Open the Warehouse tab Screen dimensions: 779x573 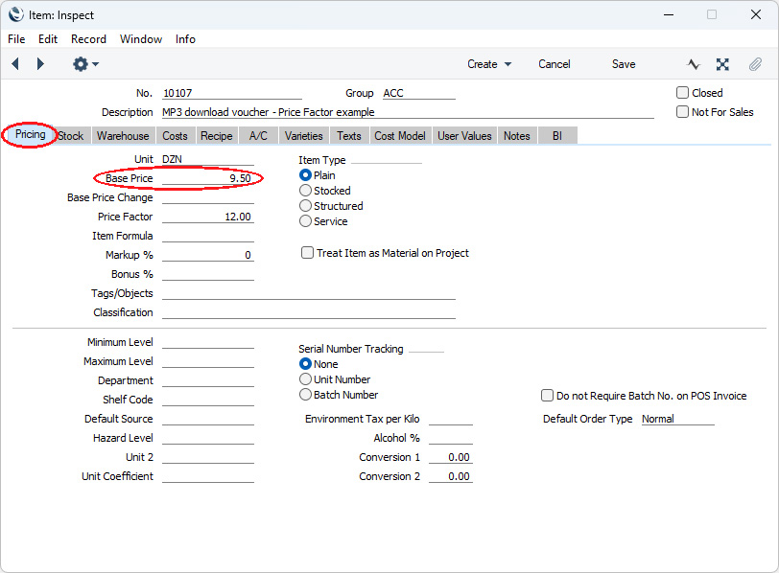(x=123, y=136)
